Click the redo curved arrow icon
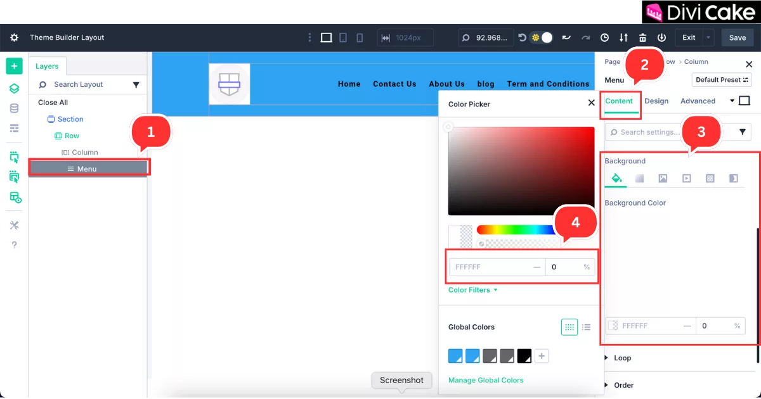 [586, 37]
